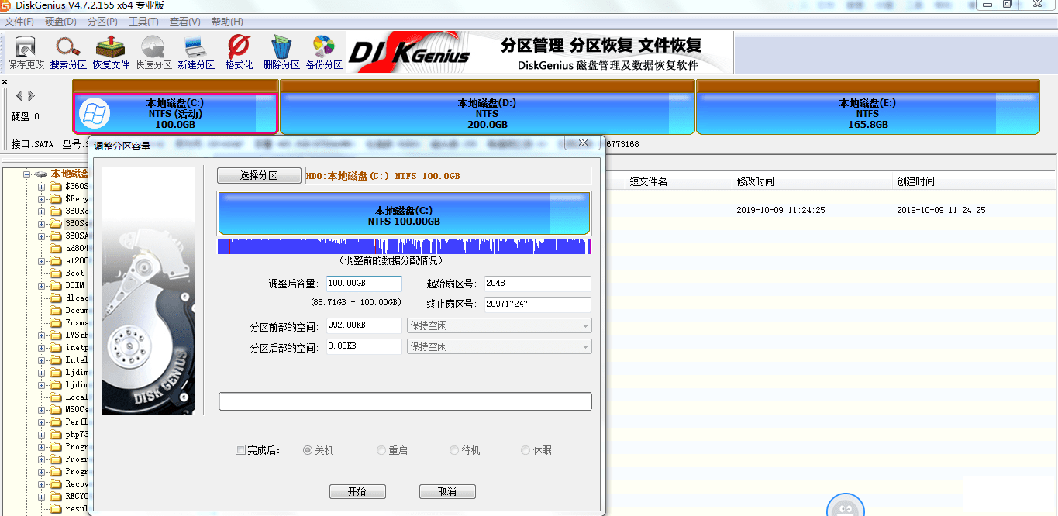Screen dimensions: 1058x516
Task: Expand the Intel folder node
Action: (x=42, y=360)
